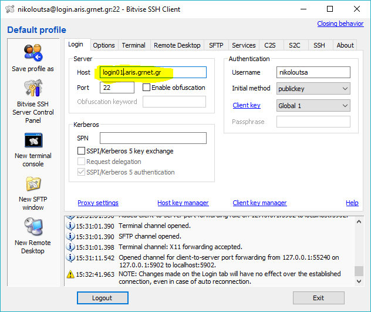The width and height of the screenshot is (371, 312).
Task: Select the Terminal tab
Action: tap(133, 45)
